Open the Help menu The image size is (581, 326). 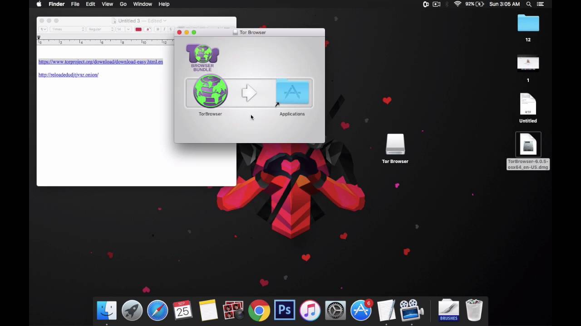[x=164, y=4]
